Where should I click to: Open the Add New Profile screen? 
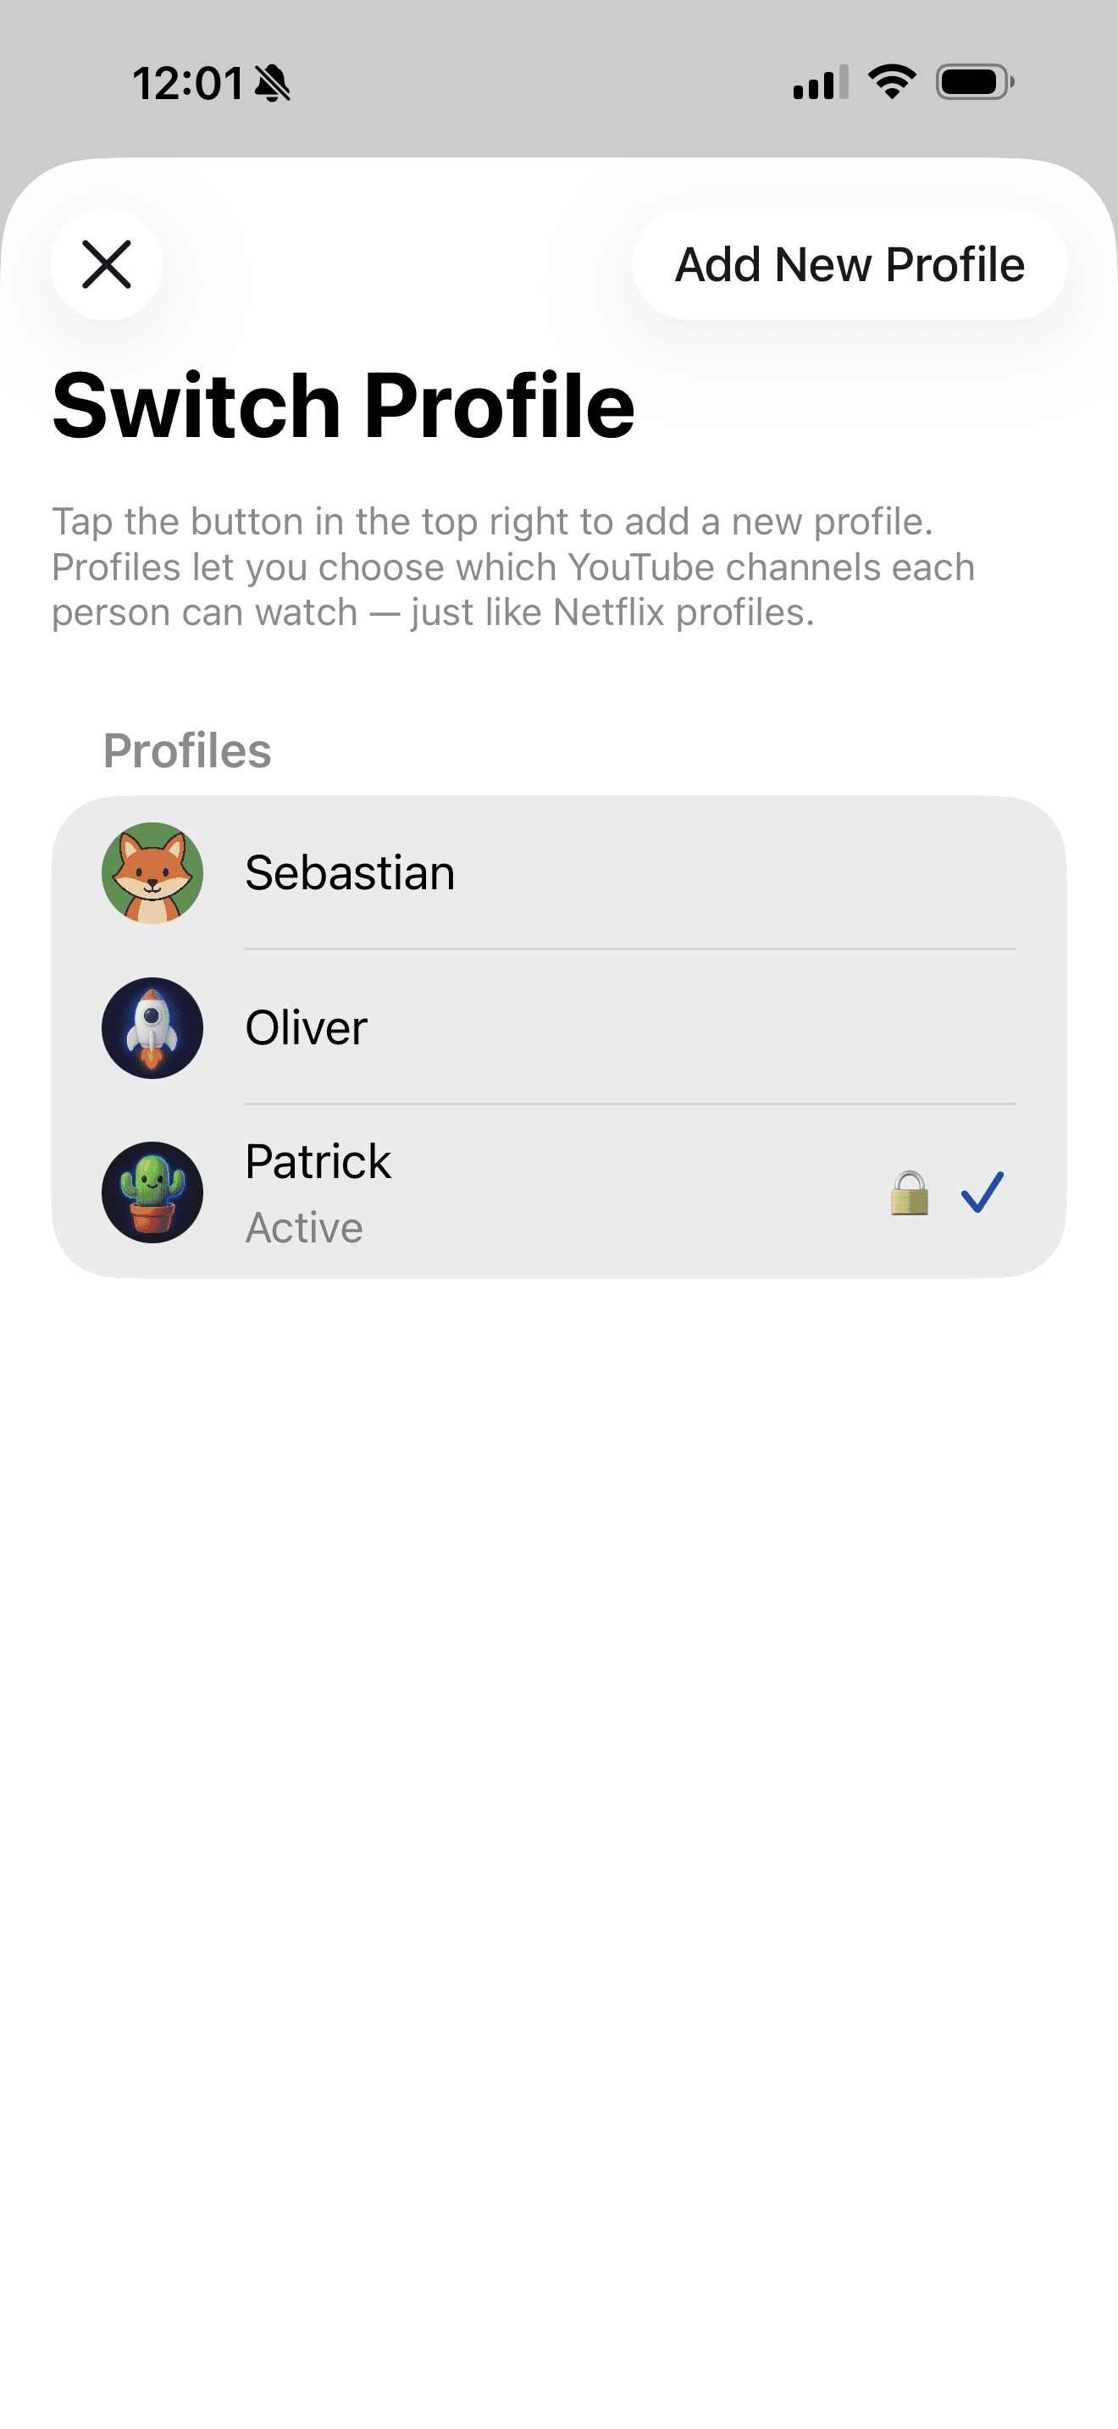pos(850,265)
